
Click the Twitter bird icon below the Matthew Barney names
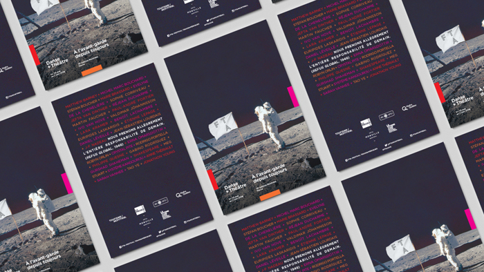coord(160,232)
